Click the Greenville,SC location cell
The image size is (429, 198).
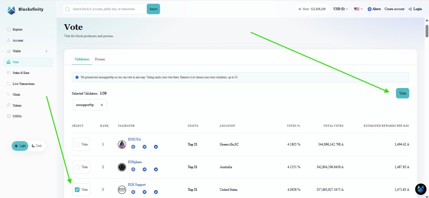pos(229,145)
